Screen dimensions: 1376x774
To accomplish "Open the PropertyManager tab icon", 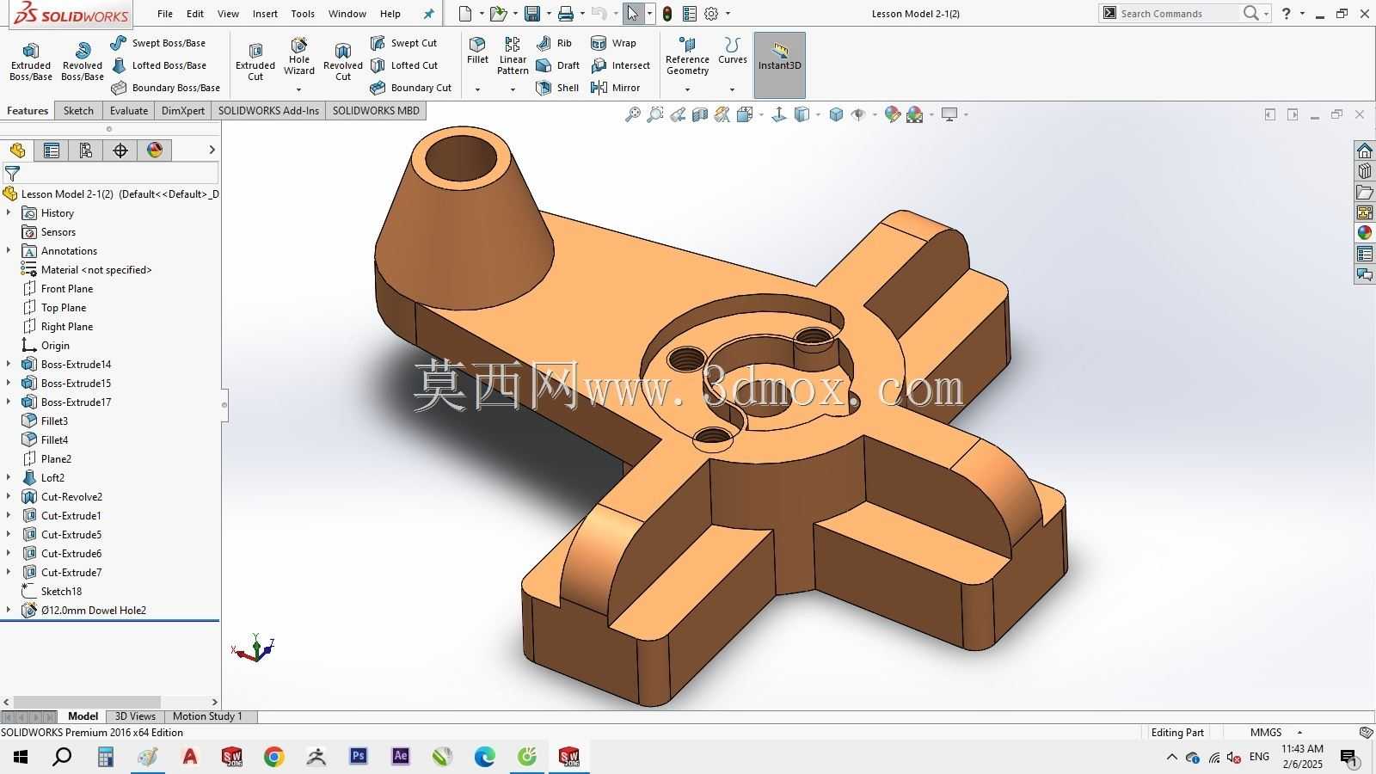I will point(52,150).
